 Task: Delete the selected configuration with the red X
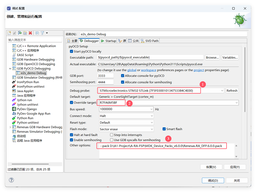[30, 33]
